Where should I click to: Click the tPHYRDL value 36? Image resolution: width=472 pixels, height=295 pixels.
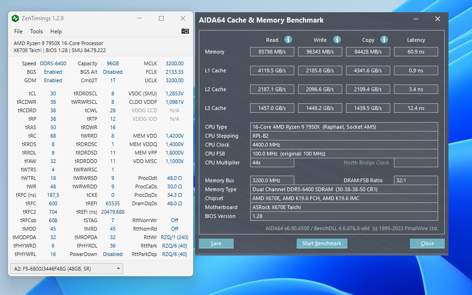[112, 246]
